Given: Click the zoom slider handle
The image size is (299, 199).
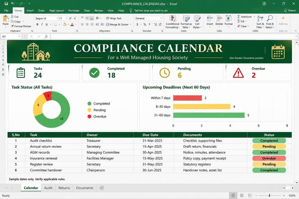Looking at the screenshot, I should tap(269, 195).
